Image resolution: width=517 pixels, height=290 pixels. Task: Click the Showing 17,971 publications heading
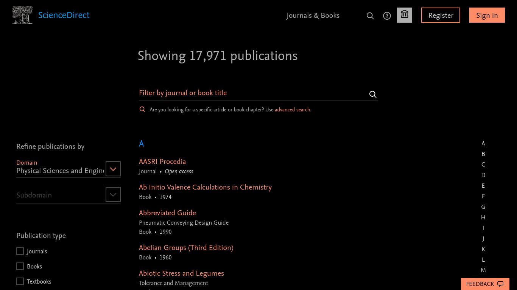coord(218,56)
